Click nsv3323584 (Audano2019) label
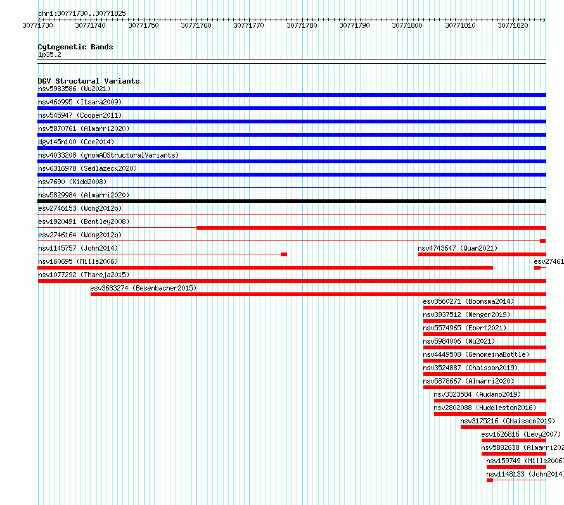Screen dimensions: 564x505 (x=477, y=394)
